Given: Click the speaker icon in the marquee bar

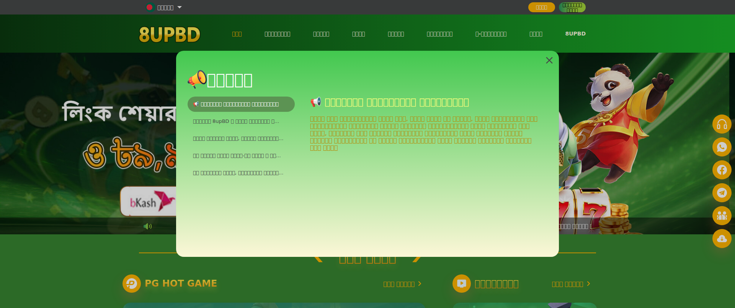Looking at the screenshot, I should [x=148, y=226].
